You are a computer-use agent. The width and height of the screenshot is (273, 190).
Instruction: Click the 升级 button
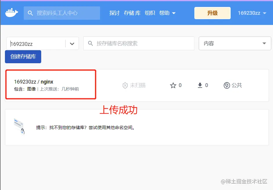point(212,13)
